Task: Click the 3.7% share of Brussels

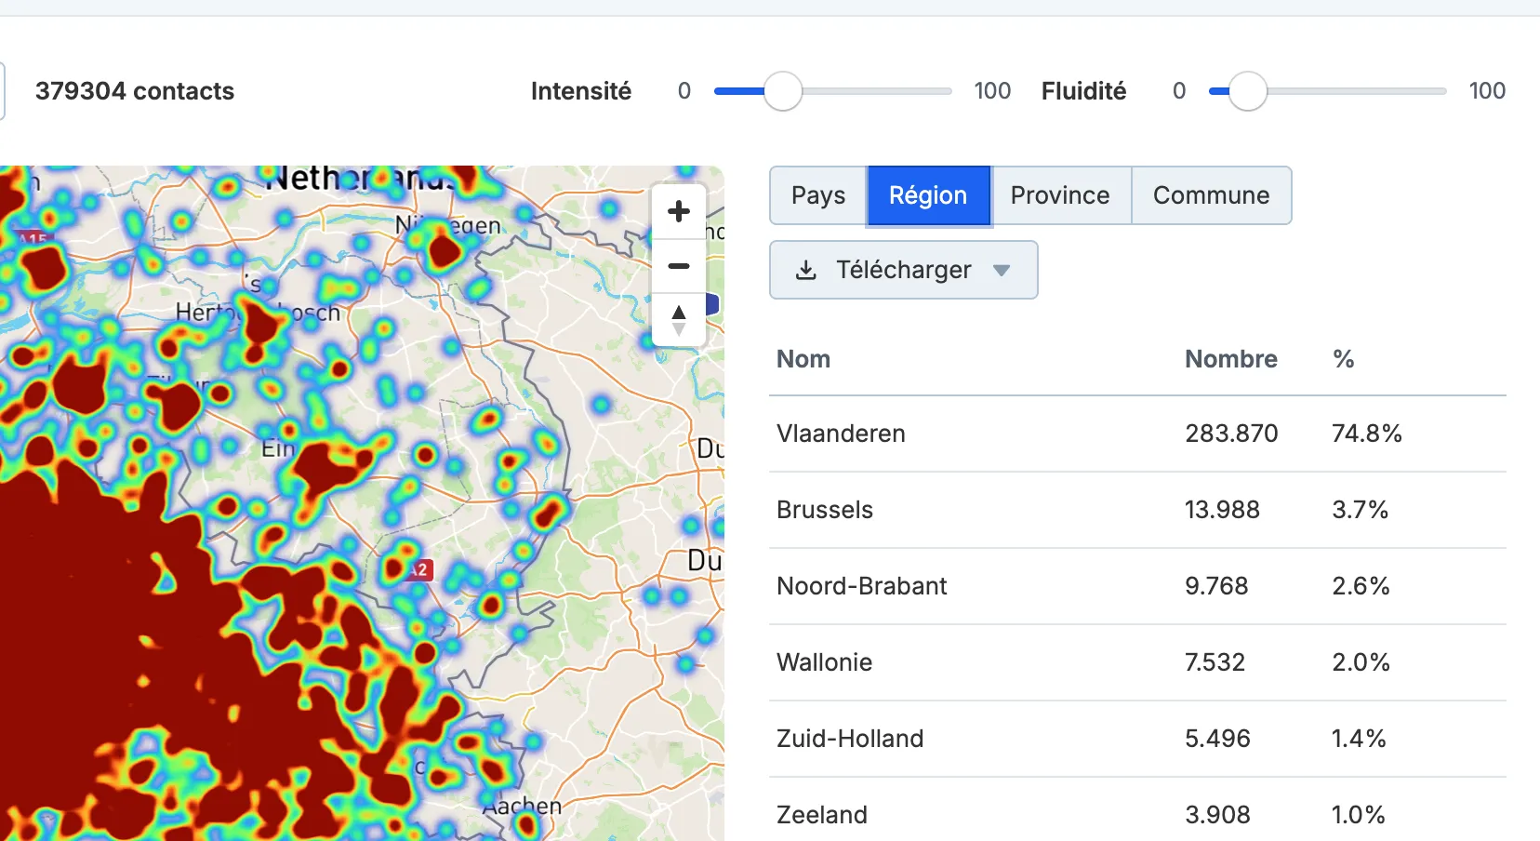Action: (1360, 510)
